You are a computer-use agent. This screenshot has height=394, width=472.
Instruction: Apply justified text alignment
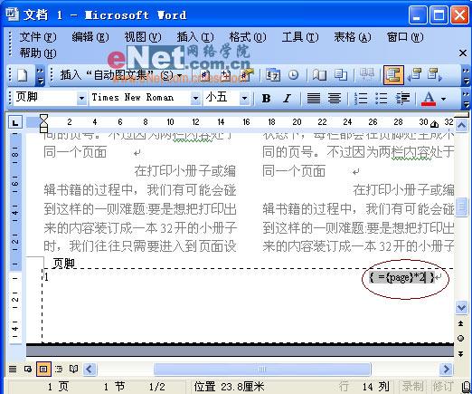pyautogui.click(x=314, y=98)
